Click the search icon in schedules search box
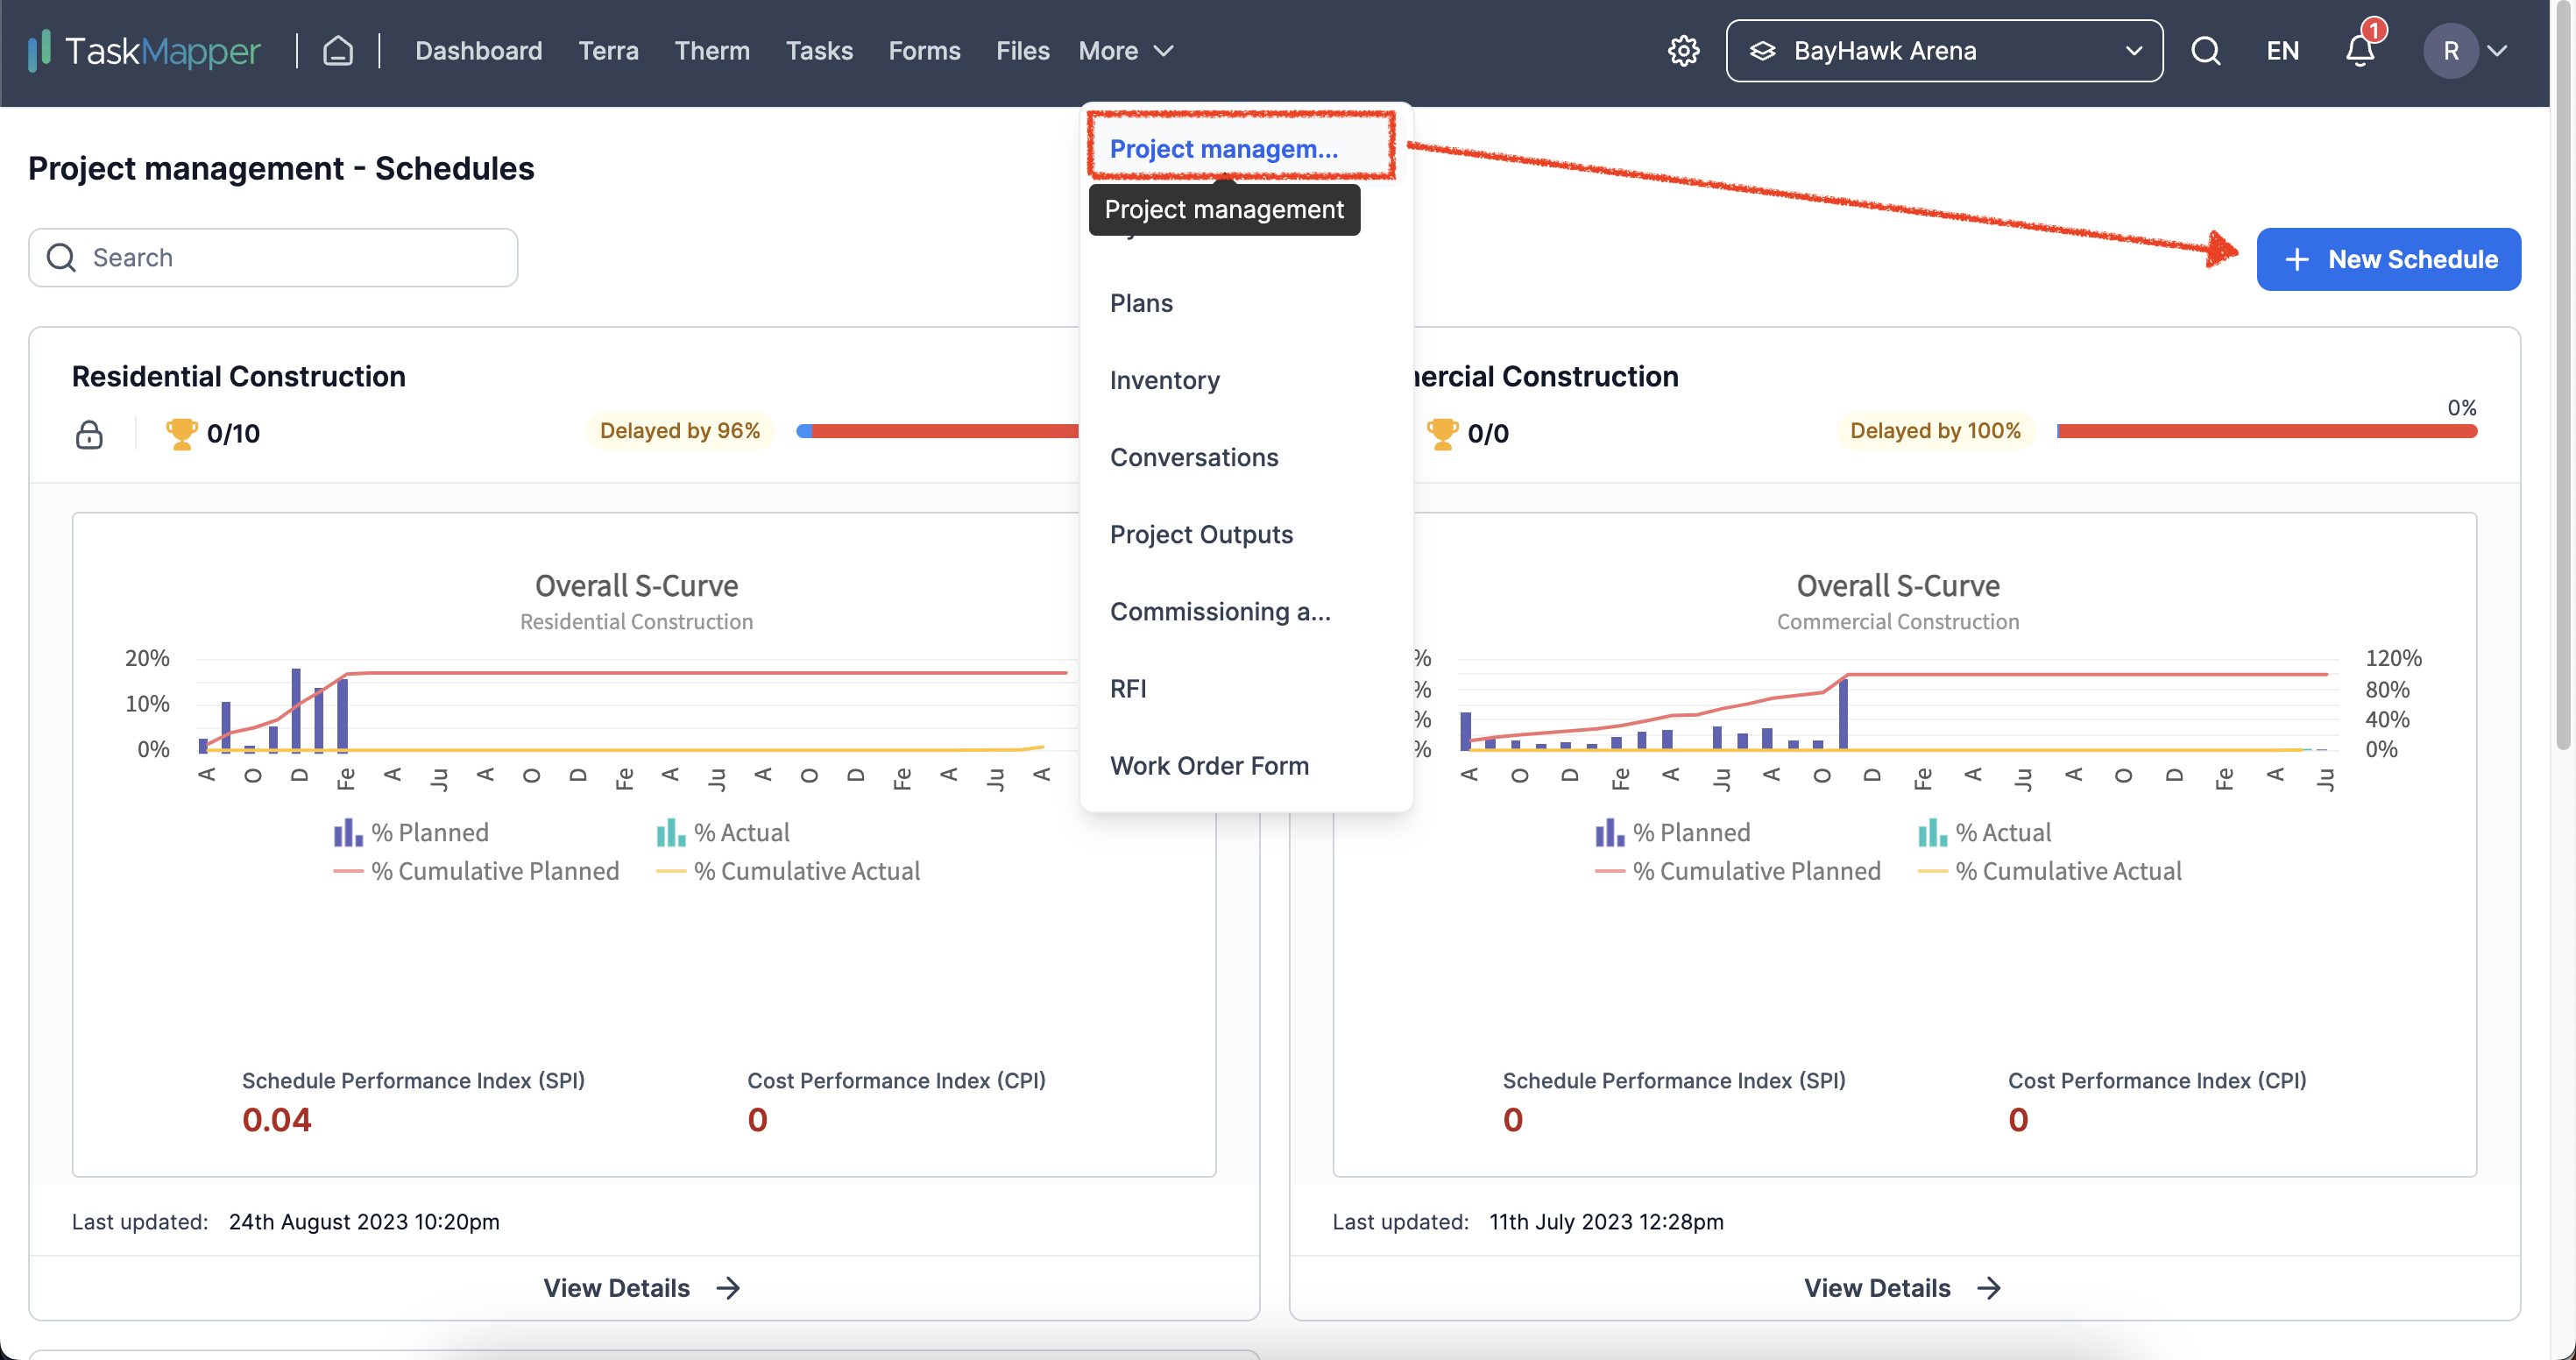Screen dimensions: 2576x1360 tap(62, 257)
